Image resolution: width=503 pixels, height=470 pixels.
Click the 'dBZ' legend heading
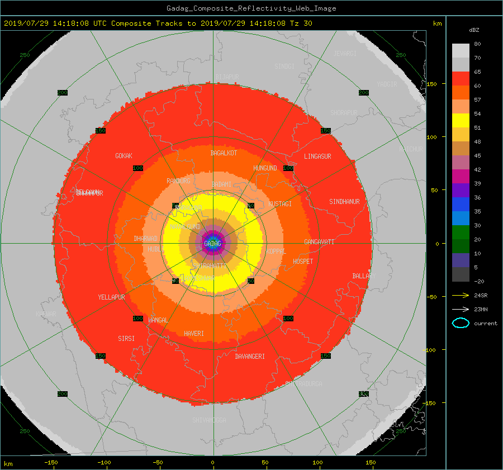click(x=474, y=30)
